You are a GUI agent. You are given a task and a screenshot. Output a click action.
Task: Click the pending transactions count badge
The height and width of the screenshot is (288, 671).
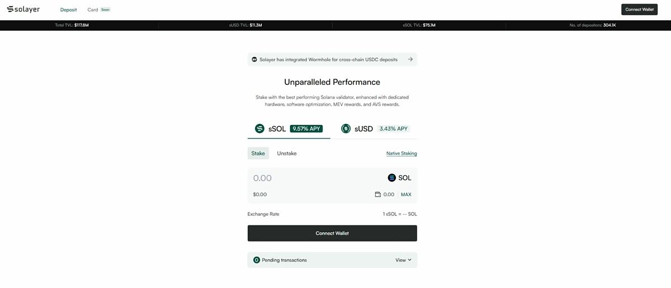(x=257, y=260)
